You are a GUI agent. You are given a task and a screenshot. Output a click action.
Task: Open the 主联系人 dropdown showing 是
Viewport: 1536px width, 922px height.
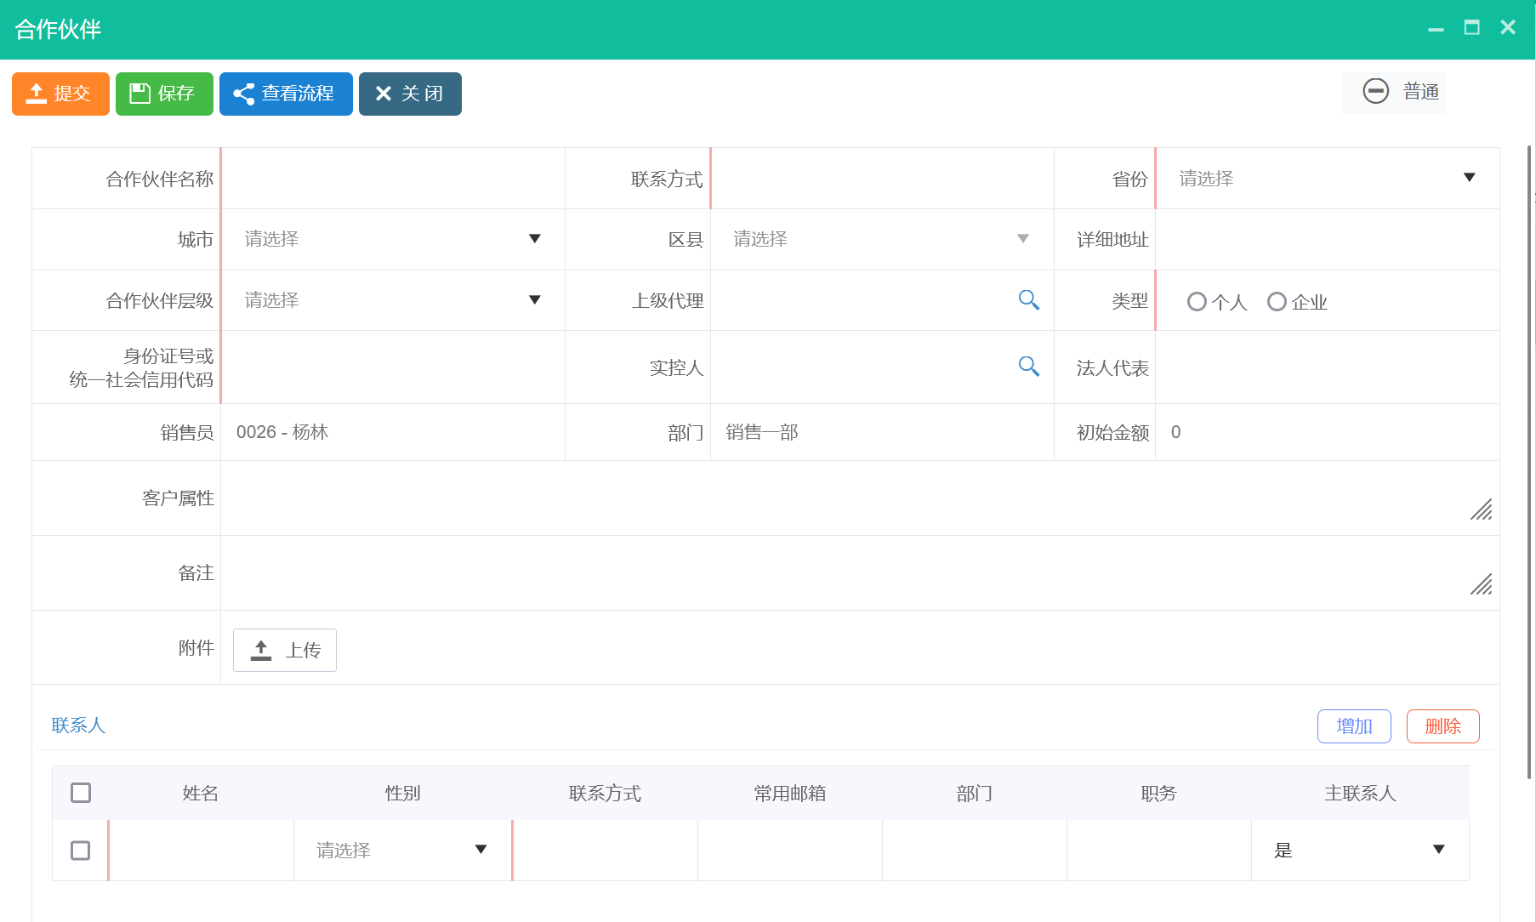1359,851
